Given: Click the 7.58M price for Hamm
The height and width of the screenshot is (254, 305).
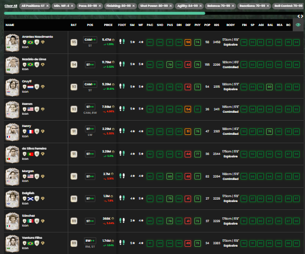Looking at the screenshot, I should [107, 107].
